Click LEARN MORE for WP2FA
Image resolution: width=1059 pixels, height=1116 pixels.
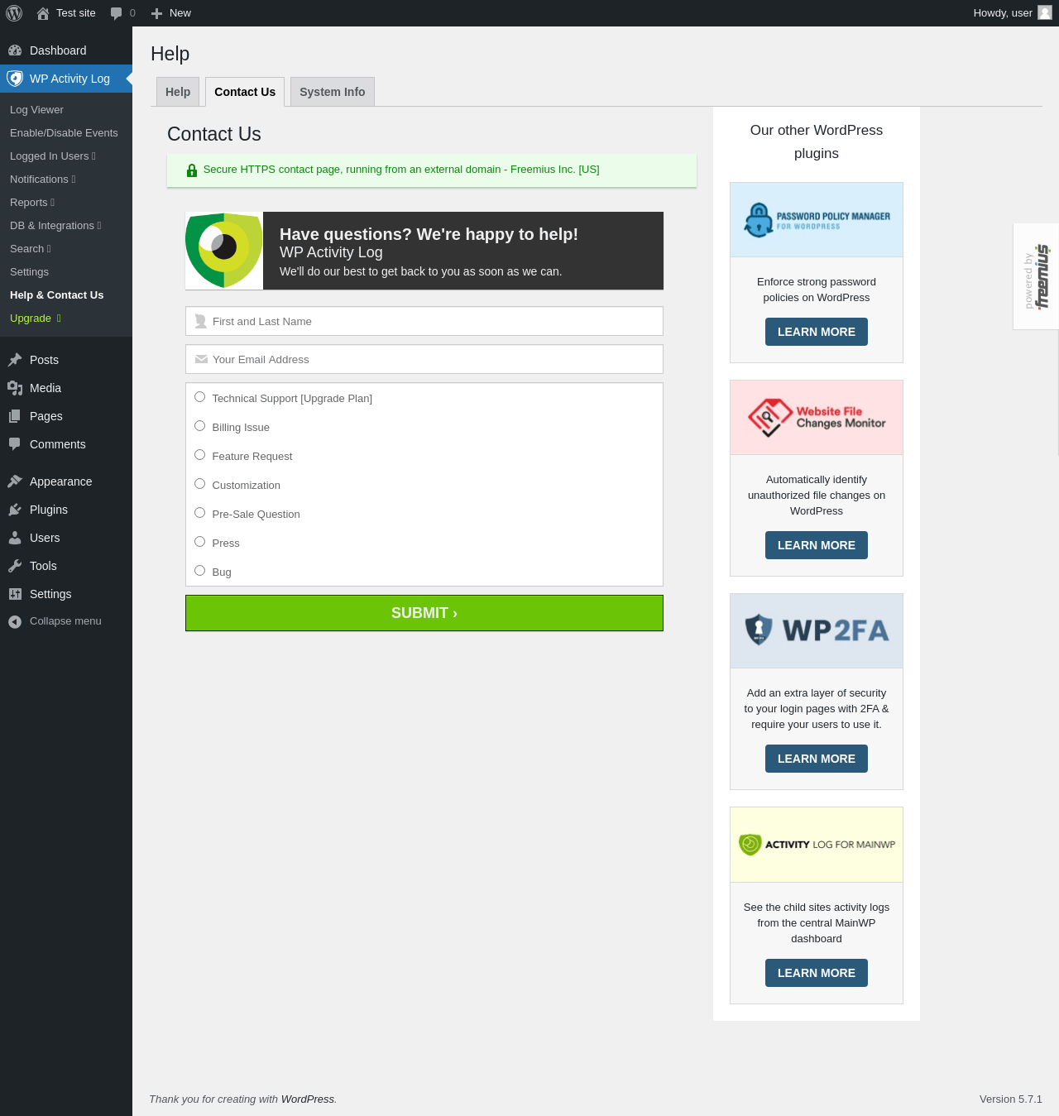click(x=817, y=759)
